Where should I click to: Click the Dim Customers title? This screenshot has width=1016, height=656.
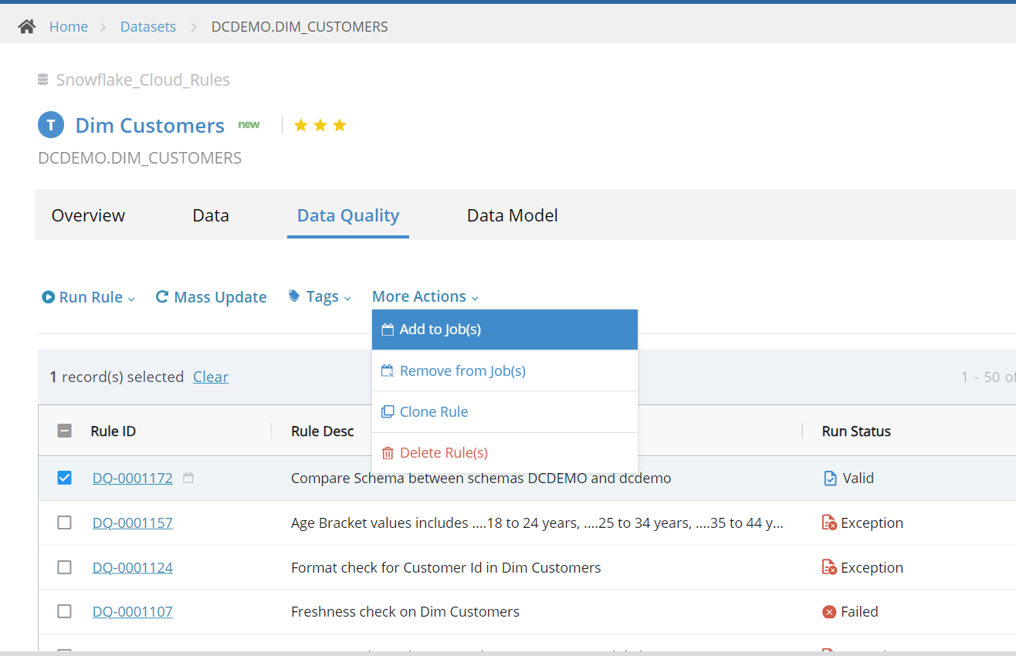[x=150, y=125]
